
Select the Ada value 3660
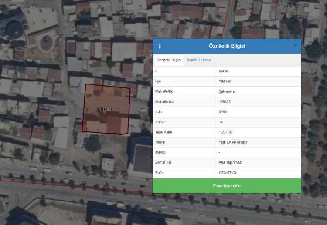tap(222, 112)
